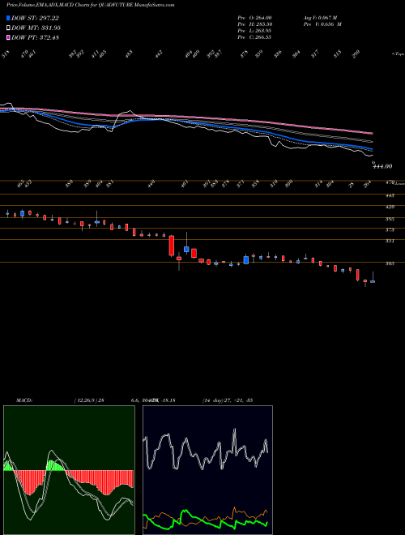Screen dimensions: 405x535
Task: Click the 'Pre H: 285.50' value
Action: tap(254, 24)
